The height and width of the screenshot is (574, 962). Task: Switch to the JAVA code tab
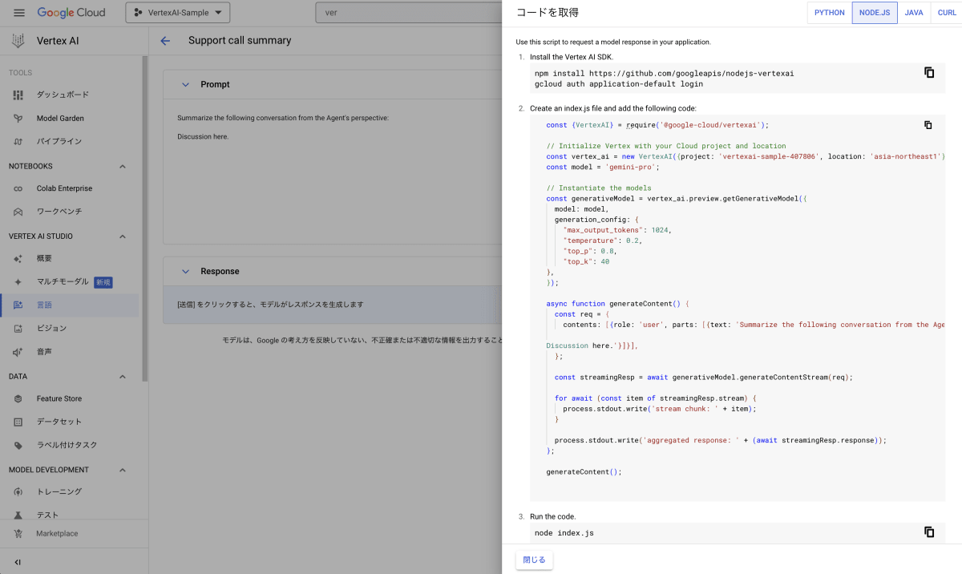click(x=914, y=13)
